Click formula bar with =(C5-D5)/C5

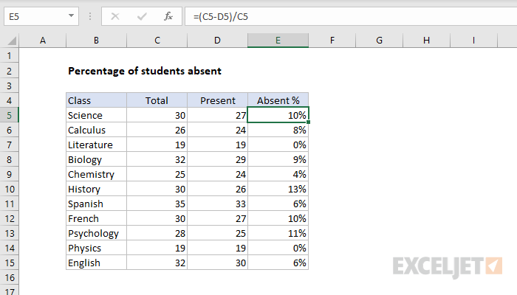point(351,16)
